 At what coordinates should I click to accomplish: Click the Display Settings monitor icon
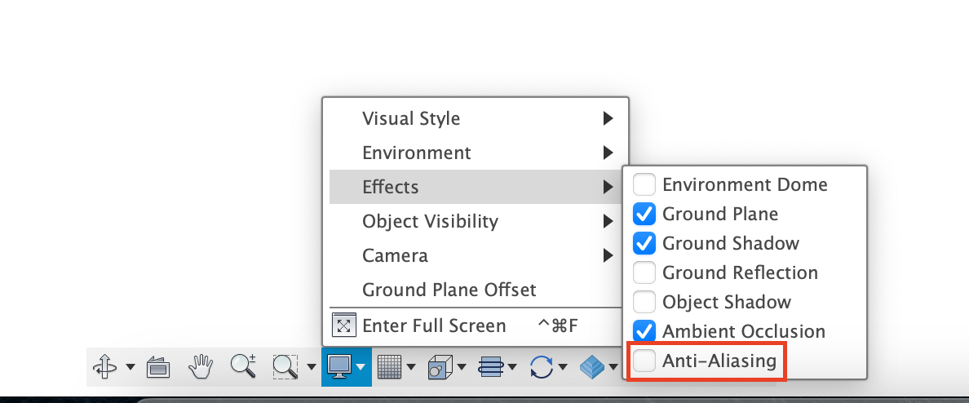(x=339, y=366)
